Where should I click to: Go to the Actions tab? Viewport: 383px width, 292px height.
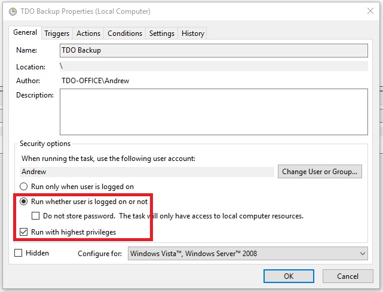point(88,34)
